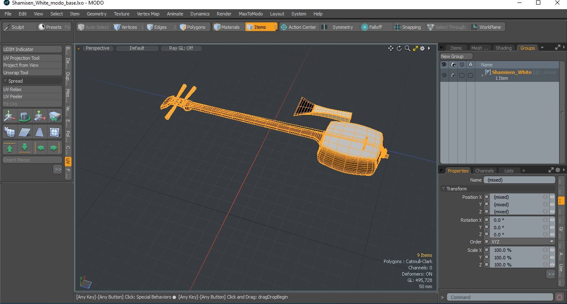567x304 pixels.
Task: Click the Unwrap Tool button
Action: click(x=32, y=73)
